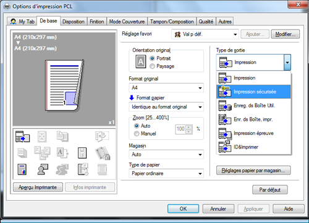Open the Format papier dropdown
Screen dimensions: 309x223
pos(166,107)
